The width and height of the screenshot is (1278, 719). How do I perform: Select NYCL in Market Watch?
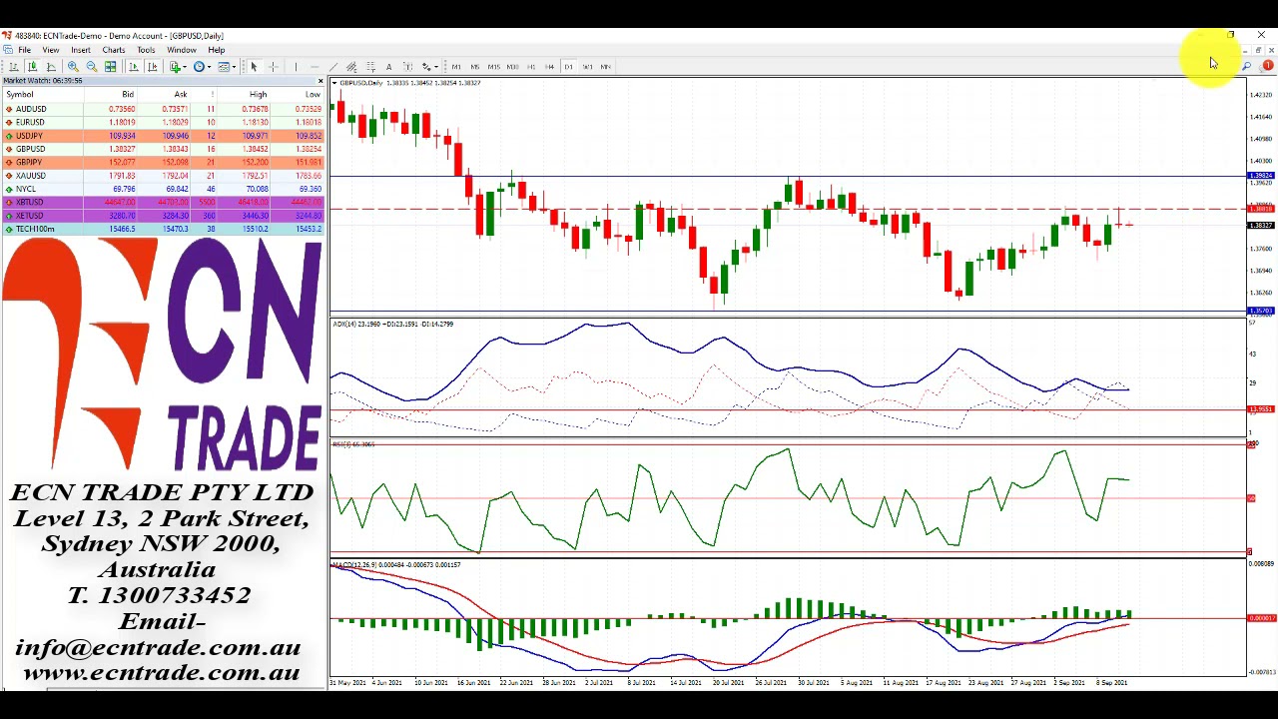coord(163,189)
